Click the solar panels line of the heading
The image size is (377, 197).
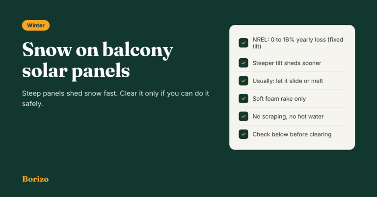76,71
